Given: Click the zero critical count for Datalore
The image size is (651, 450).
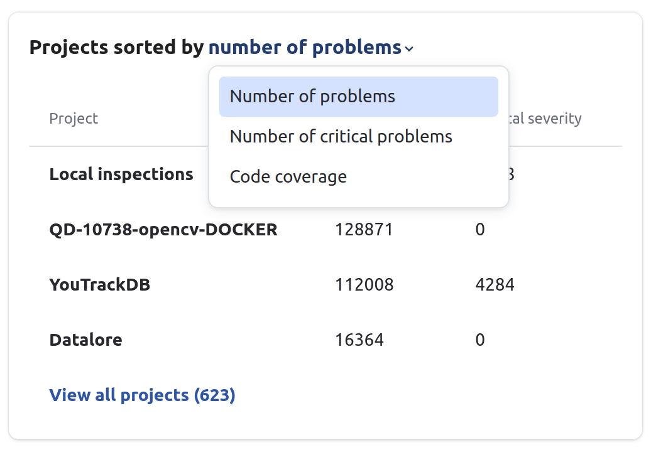Looking at the screenshot, I should coord(480,340).
